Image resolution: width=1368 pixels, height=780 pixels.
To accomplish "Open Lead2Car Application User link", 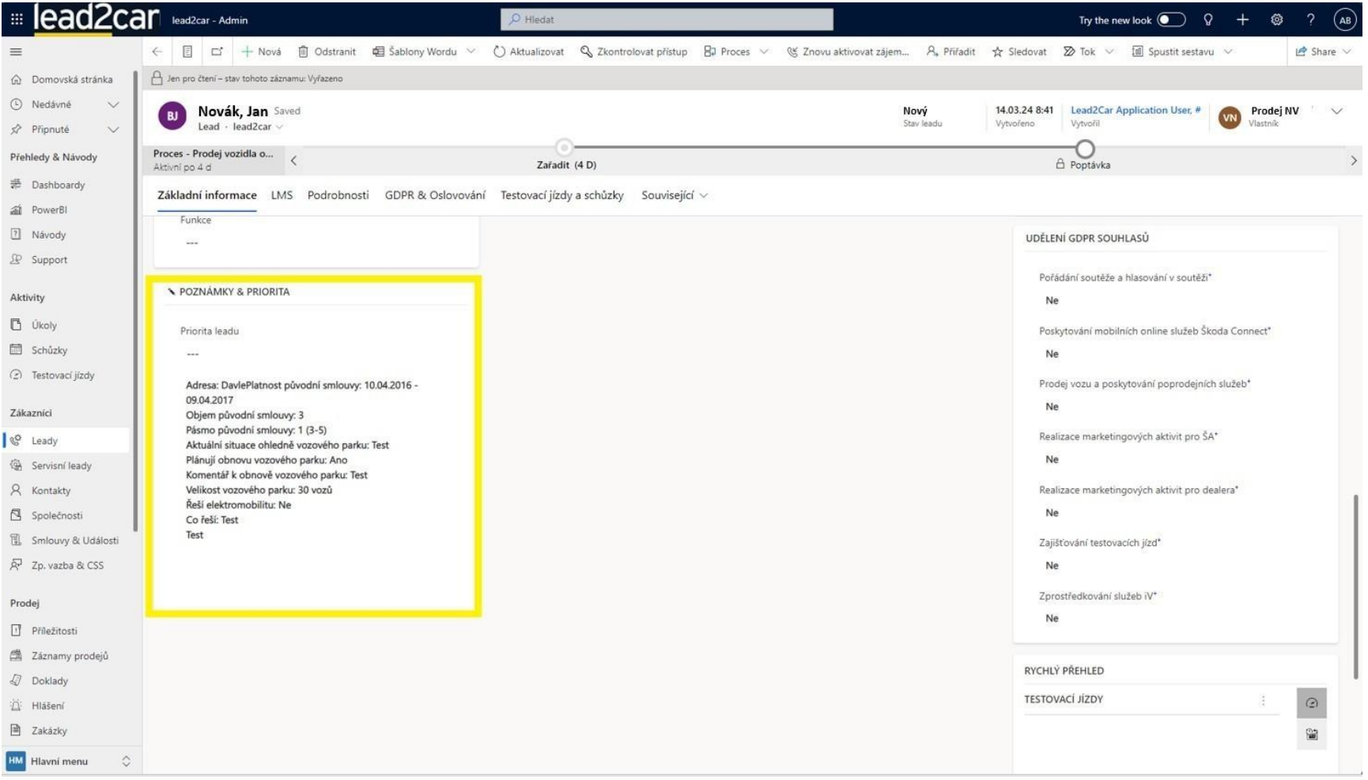I will [1134, 111].
